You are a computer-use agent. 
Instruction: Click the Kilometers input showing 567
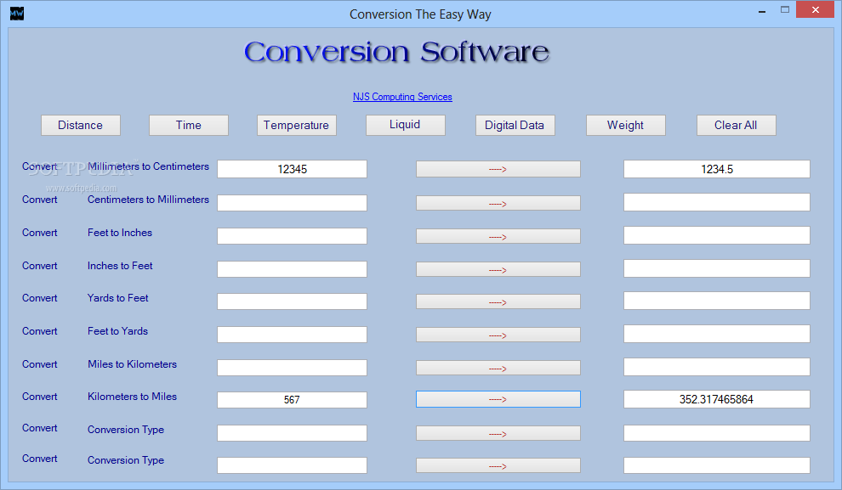click(292, 399)
